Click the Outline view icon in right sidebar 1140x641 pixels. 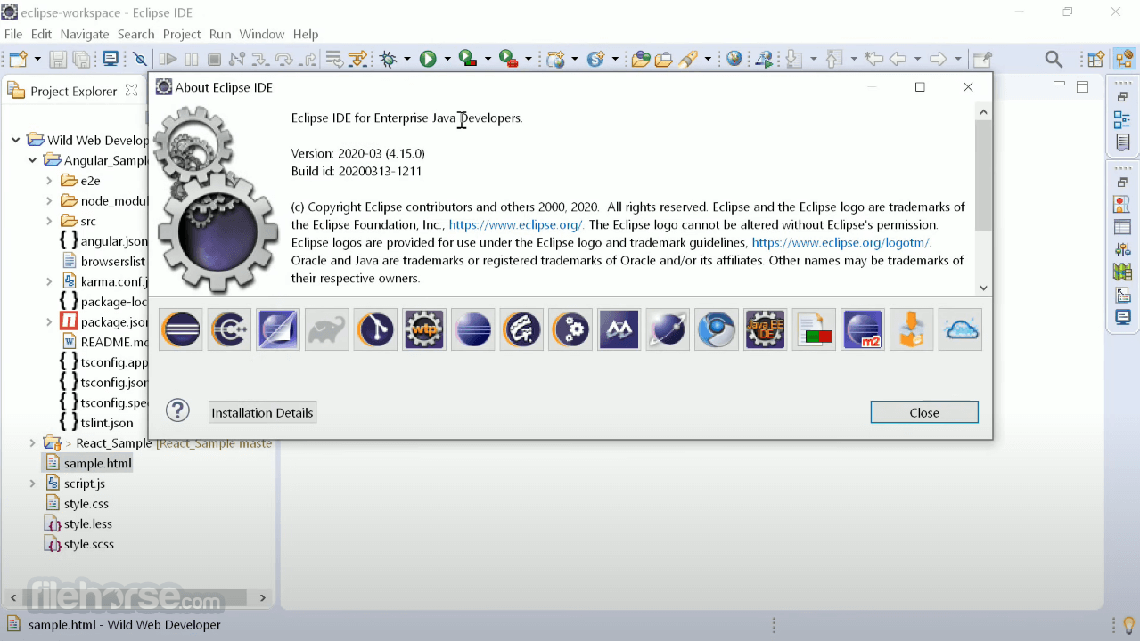(x=1122, y=120)
